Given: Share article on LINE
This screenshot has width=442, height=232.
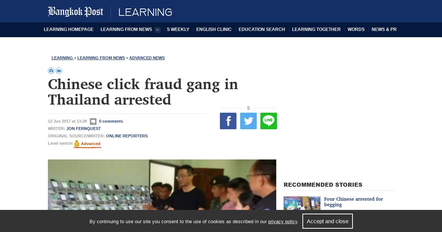Looking at the screenshot, I should click(269, 121).
